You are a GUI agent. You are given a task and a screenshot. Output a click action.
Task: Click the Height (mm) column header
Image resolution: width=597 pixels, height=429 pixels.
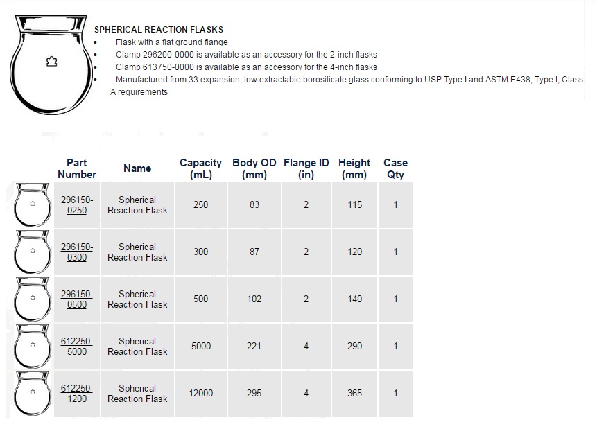pyautogui.click(x=354, y=168)
